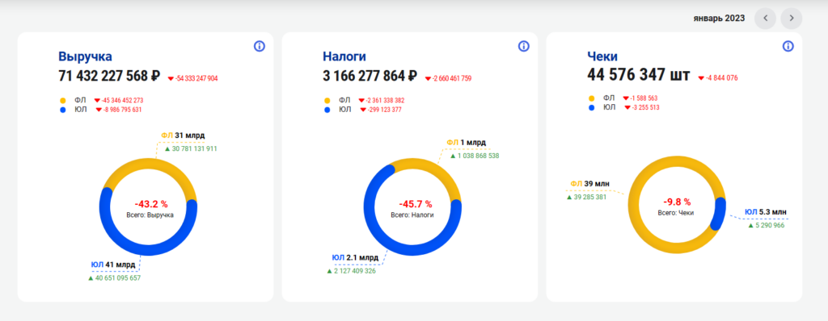Click the -9.8 % center value in Чеки
Image resolution: width=828 pixels, height=321 pixels.
677,202
